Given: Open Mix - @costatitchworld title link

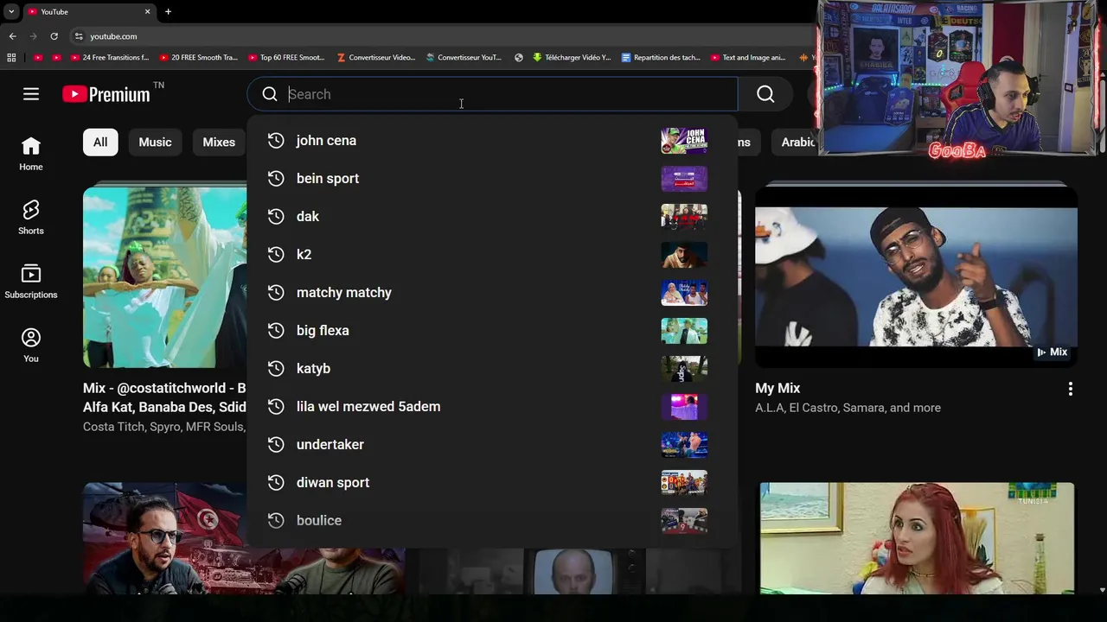Looking at the screenshot, I should click(164, 397).
